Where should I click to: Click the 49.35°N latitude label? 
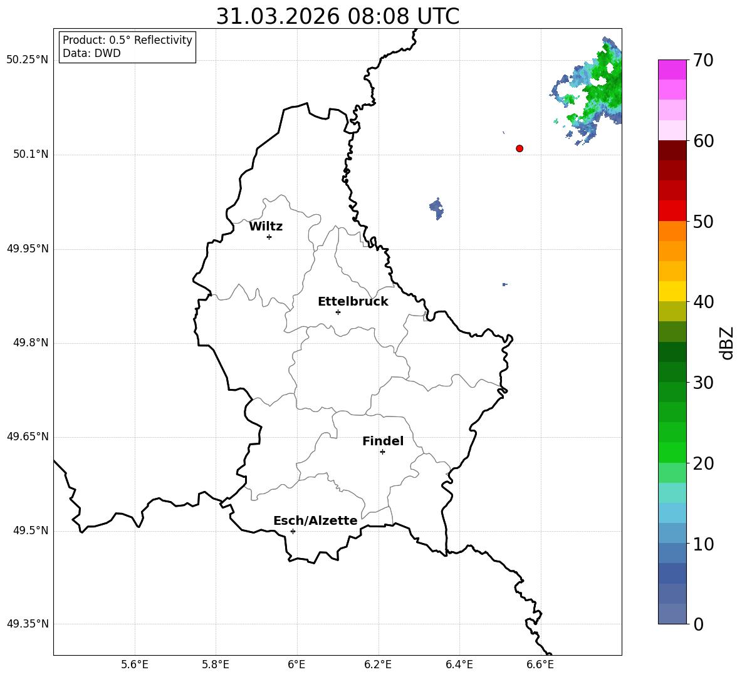(27, 624)
